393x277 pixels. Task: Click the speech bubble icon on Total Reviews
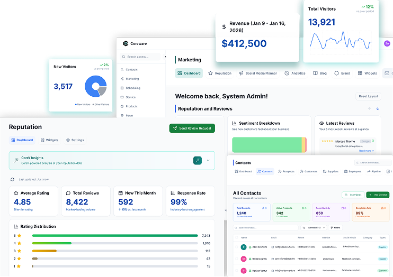tap(68, 193)
